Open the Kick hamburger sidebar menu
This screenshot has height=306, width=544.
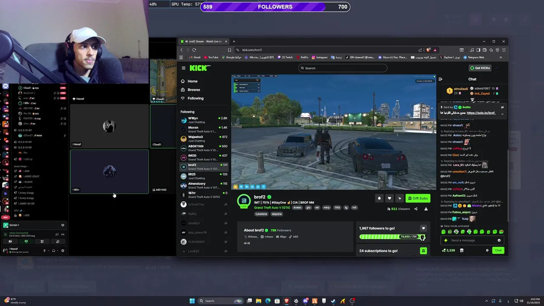tap(184, 68)
